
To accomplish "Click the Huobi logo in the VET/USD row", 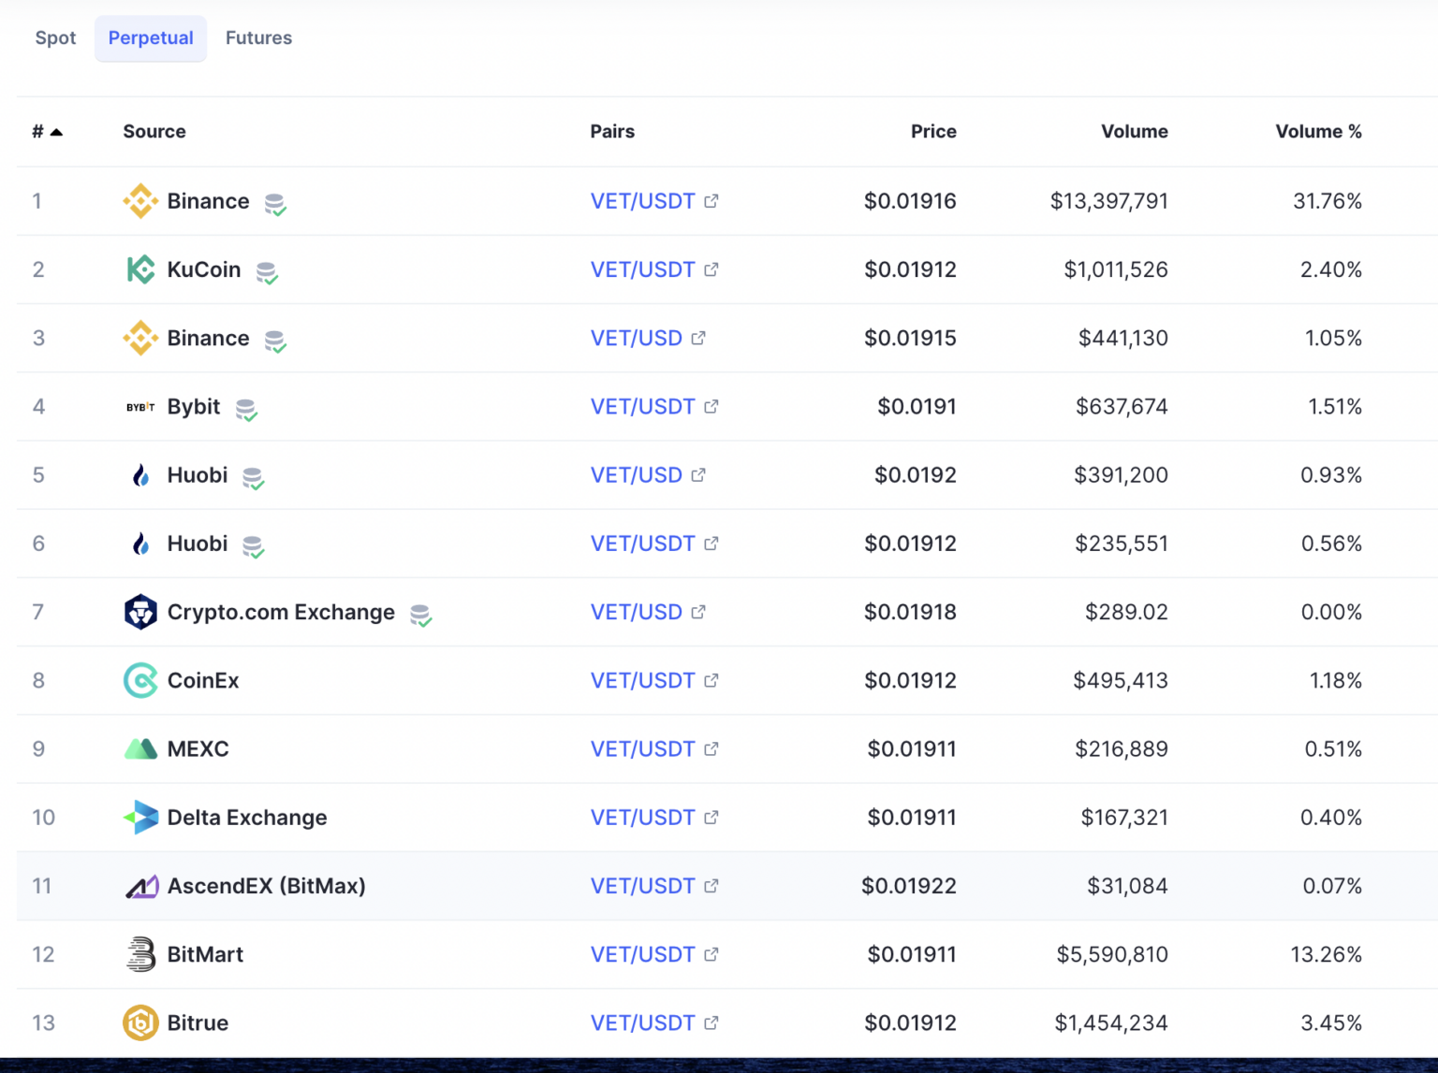I will coord(140,475).
